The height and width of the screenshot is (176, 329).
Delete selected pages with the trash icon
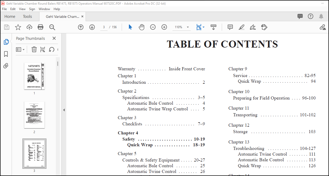34,49
